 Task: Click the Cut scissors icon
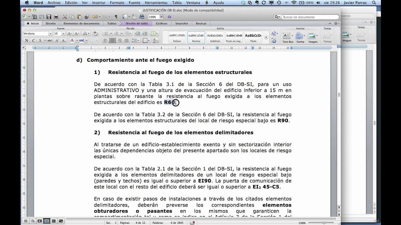[65, 17]
